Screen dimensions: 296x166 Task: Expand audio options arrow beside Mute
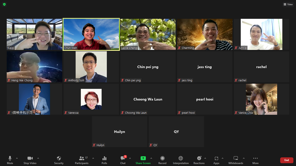click(x=17, y=158)
